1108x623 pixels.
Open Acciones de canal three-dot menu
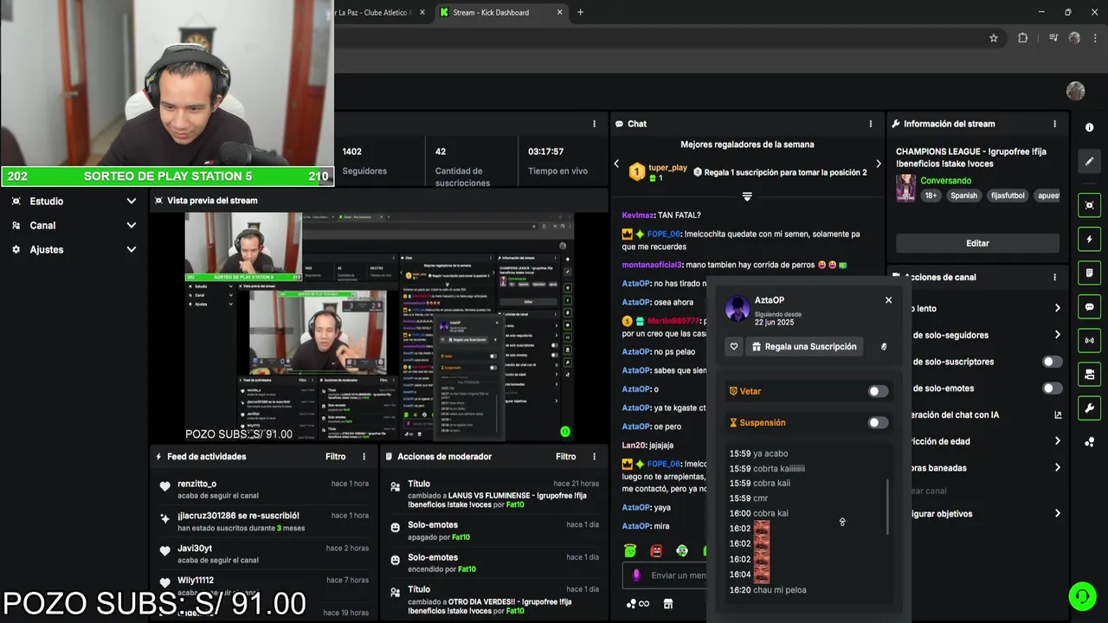click(x=1054, y=277)
